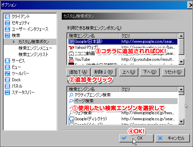
Task: Click the キャンセル button
Action: coord(172,138)
